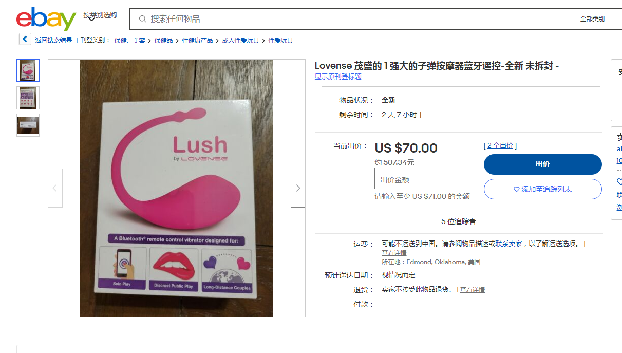This screenshot has height=353, width=622.
Task: Click the 联系卖家 link in shipping info
Action: [x=508, y=244]
